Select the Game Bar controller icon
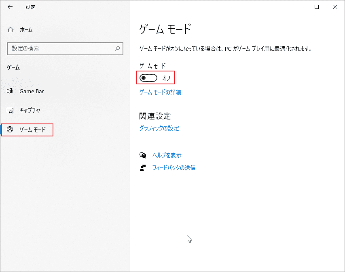 pyautogui.click(x=10, y=91)
